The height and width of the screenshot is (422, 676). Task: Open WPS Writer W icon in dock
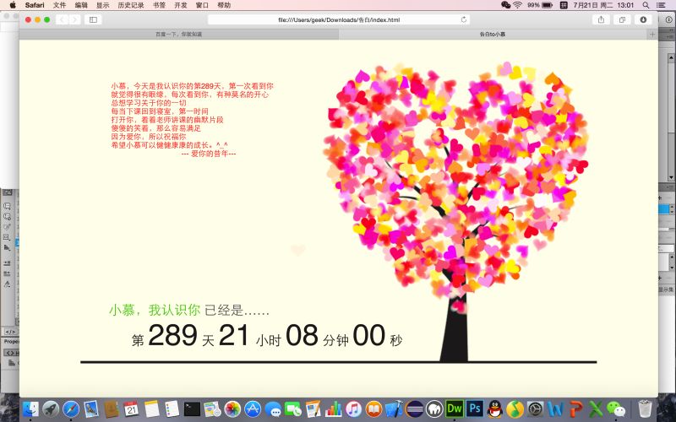click(556, 408)
